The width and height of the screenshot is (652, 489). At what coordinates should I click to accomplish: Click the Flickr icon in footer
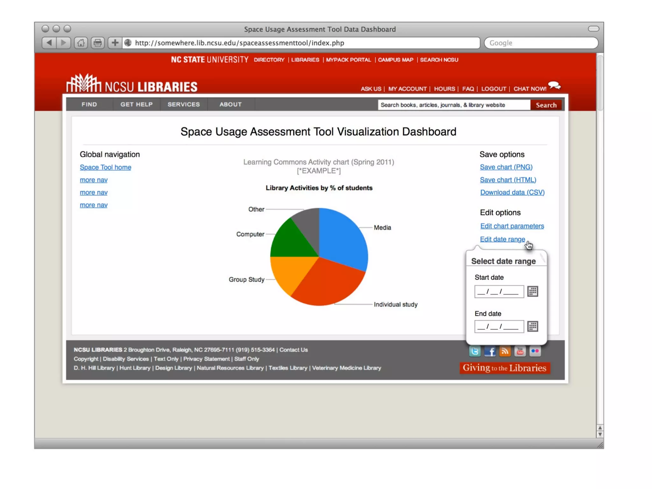pyautogui.click(x=535, y=351)
